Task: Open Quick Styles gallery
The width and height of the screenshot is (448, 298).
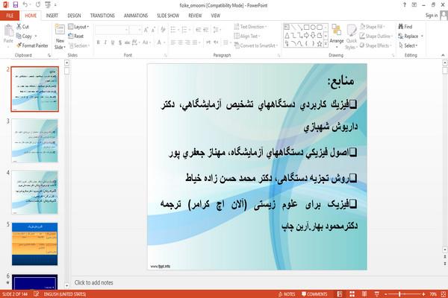Action: pos(352,37)
